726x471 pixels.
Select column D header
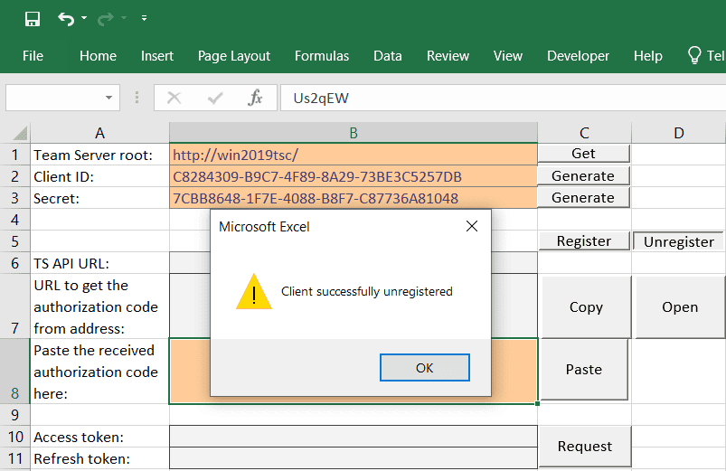[679, 134]
